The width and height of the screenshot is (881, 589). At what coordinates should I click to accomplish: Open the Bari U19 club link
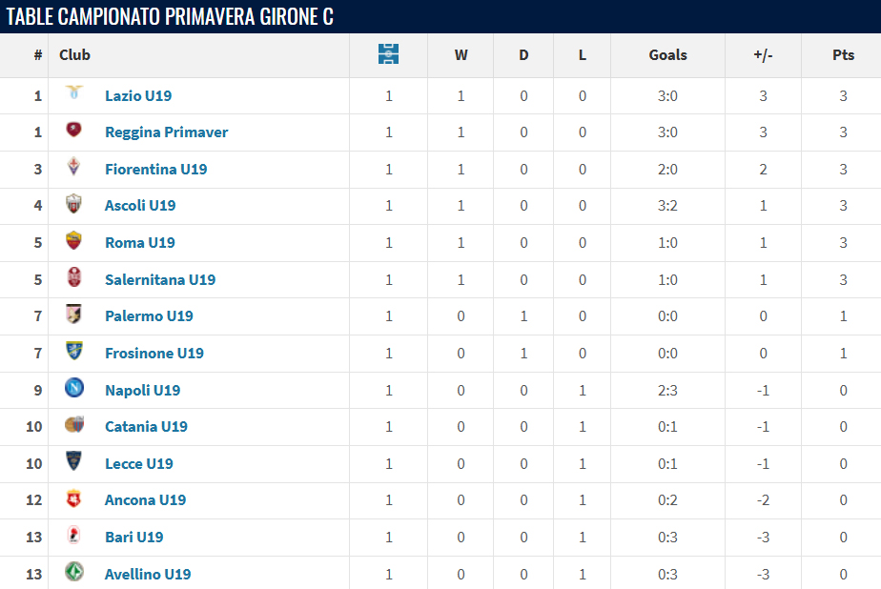133,537
